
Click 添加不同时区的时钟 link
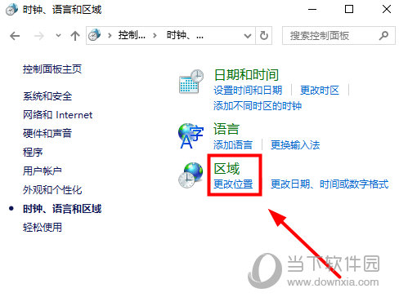[258, 106]
